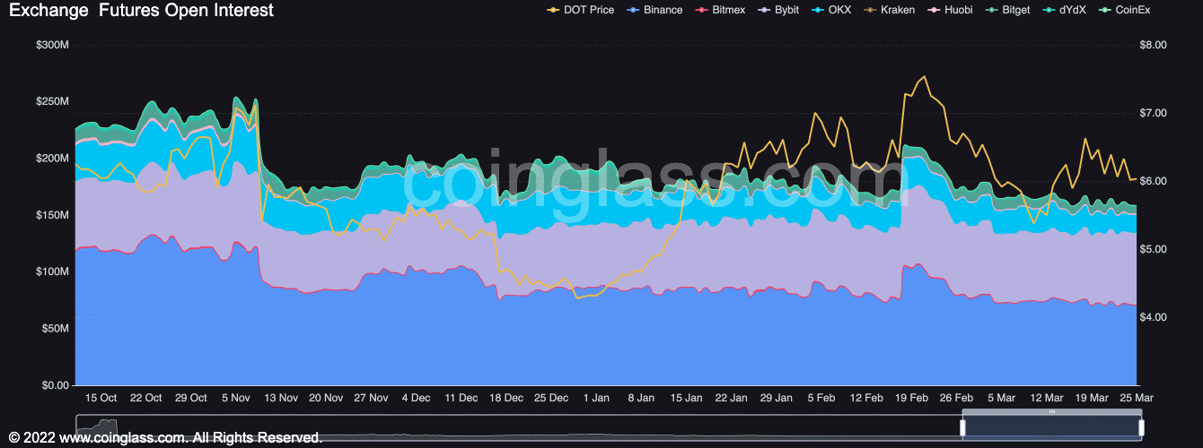The width and height of the screenshot is (1203, 448).
Task: Click the 29 Jan date label
Action: (777, 398)
